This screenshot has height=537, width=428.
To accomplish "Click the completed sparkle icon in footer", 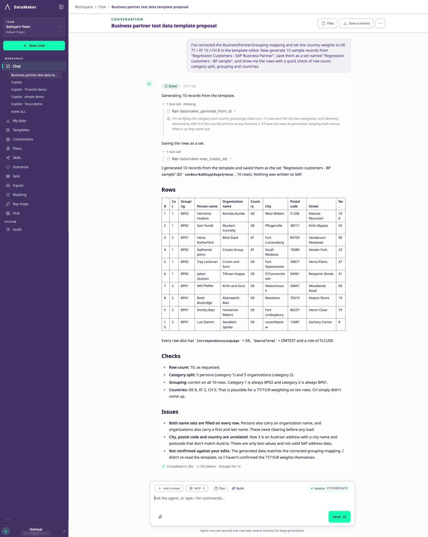I will (163, 466).
